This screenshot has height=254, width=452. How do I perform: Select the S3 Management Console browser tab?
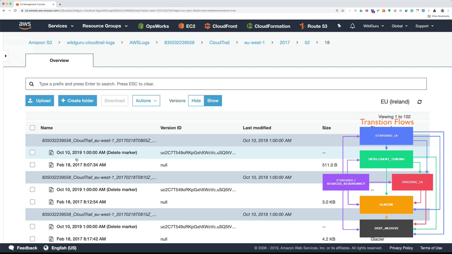click(x=35, y=4)
